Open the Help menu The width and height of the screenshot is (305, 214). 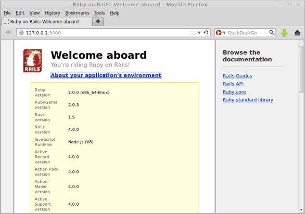click(x=115, y=13)
